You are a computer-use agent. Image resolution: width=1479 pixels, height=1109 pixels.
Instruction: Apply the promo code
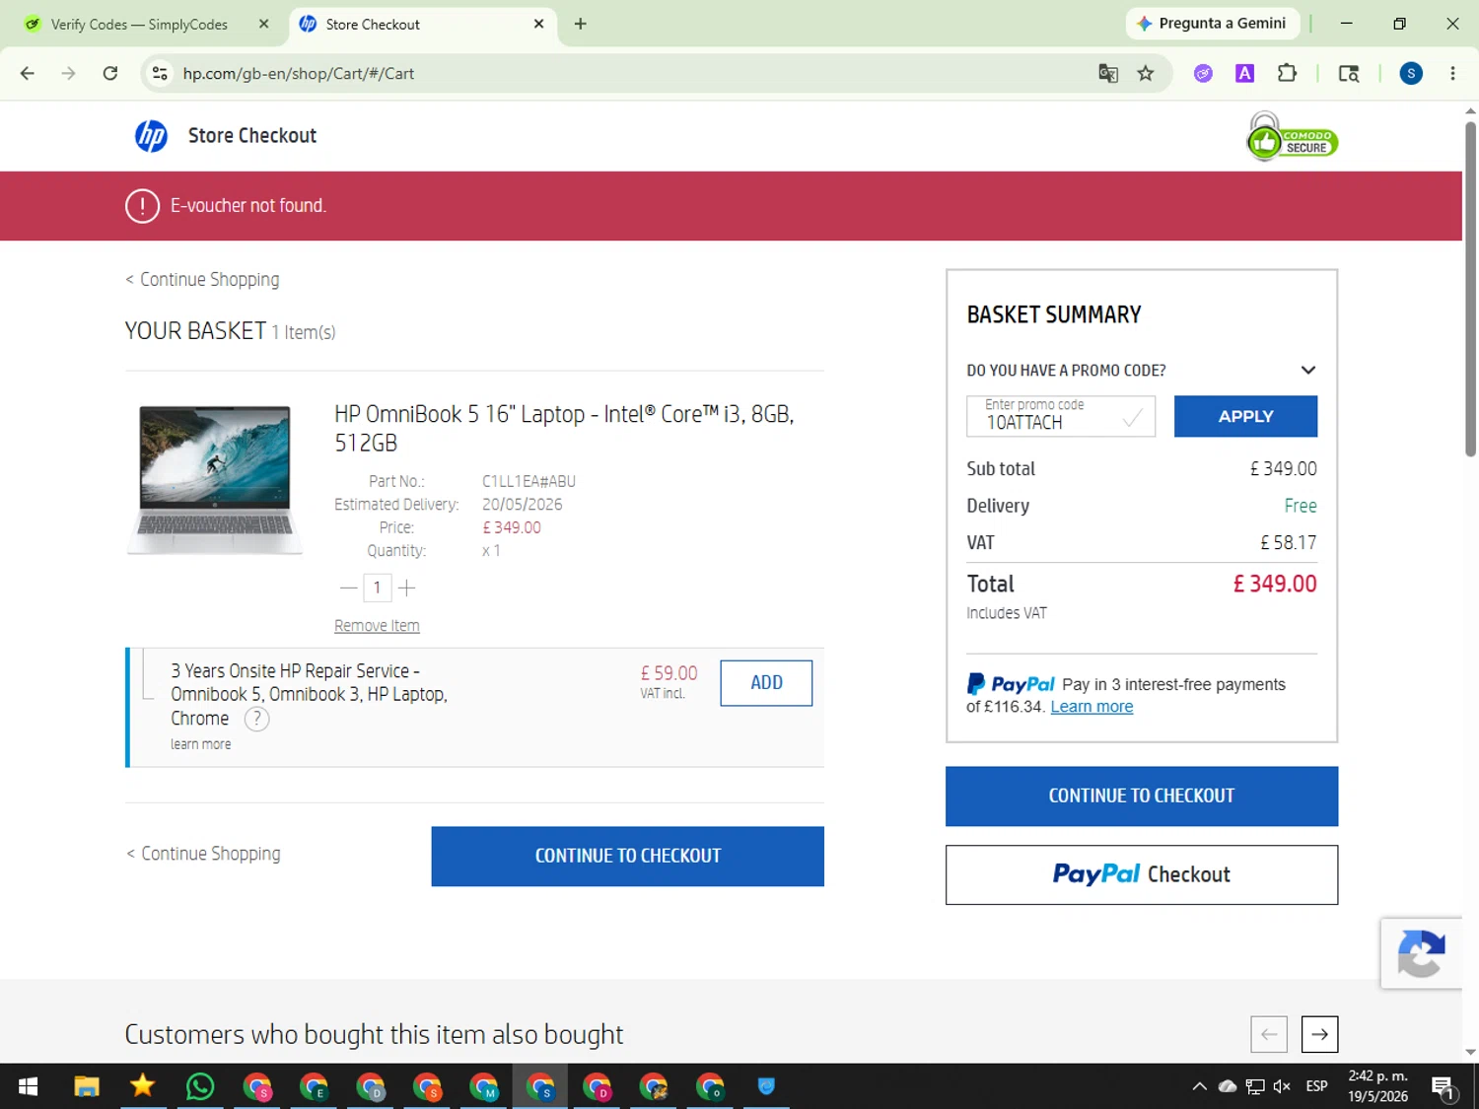[1245, 416]
